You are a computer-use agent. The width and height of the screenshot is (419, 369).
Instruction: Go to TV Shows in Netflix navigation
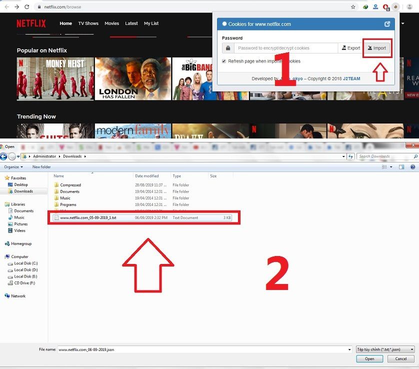pyautogui.click(x=88, y=23)
